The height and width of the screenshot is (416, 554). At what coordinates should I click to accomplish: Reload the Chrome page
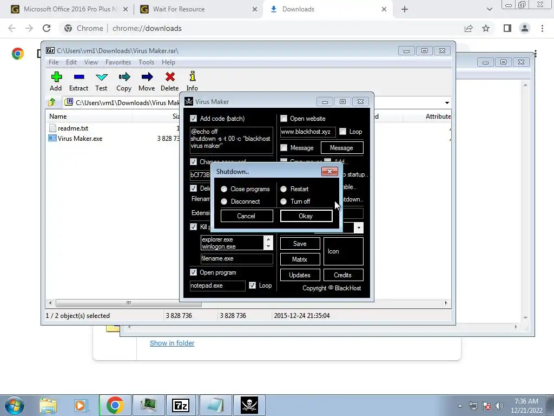[47, 28]
